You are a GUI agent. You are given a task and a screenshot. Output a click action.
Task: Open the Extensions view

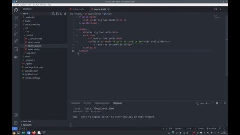point(16,41)
